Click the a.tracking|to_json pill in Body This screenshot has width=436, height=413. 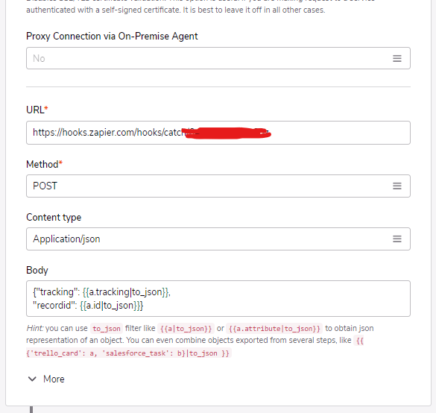pyautogui.click(x=126, y=292)
